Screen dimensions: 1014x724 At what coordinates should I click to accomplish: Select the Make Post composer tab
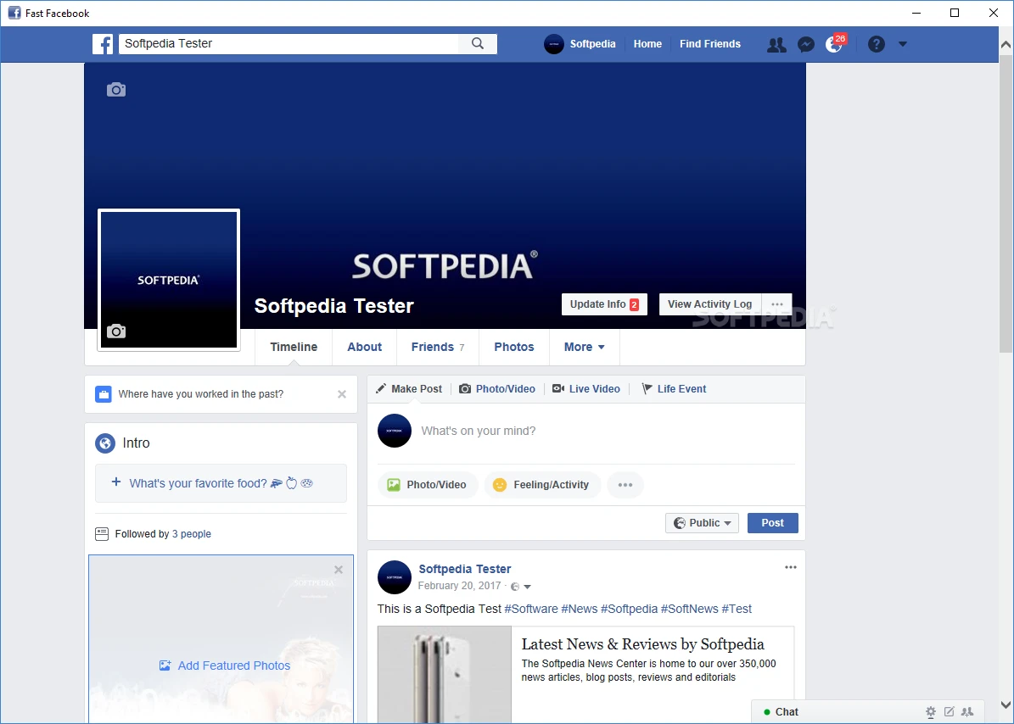click(409, 389)
